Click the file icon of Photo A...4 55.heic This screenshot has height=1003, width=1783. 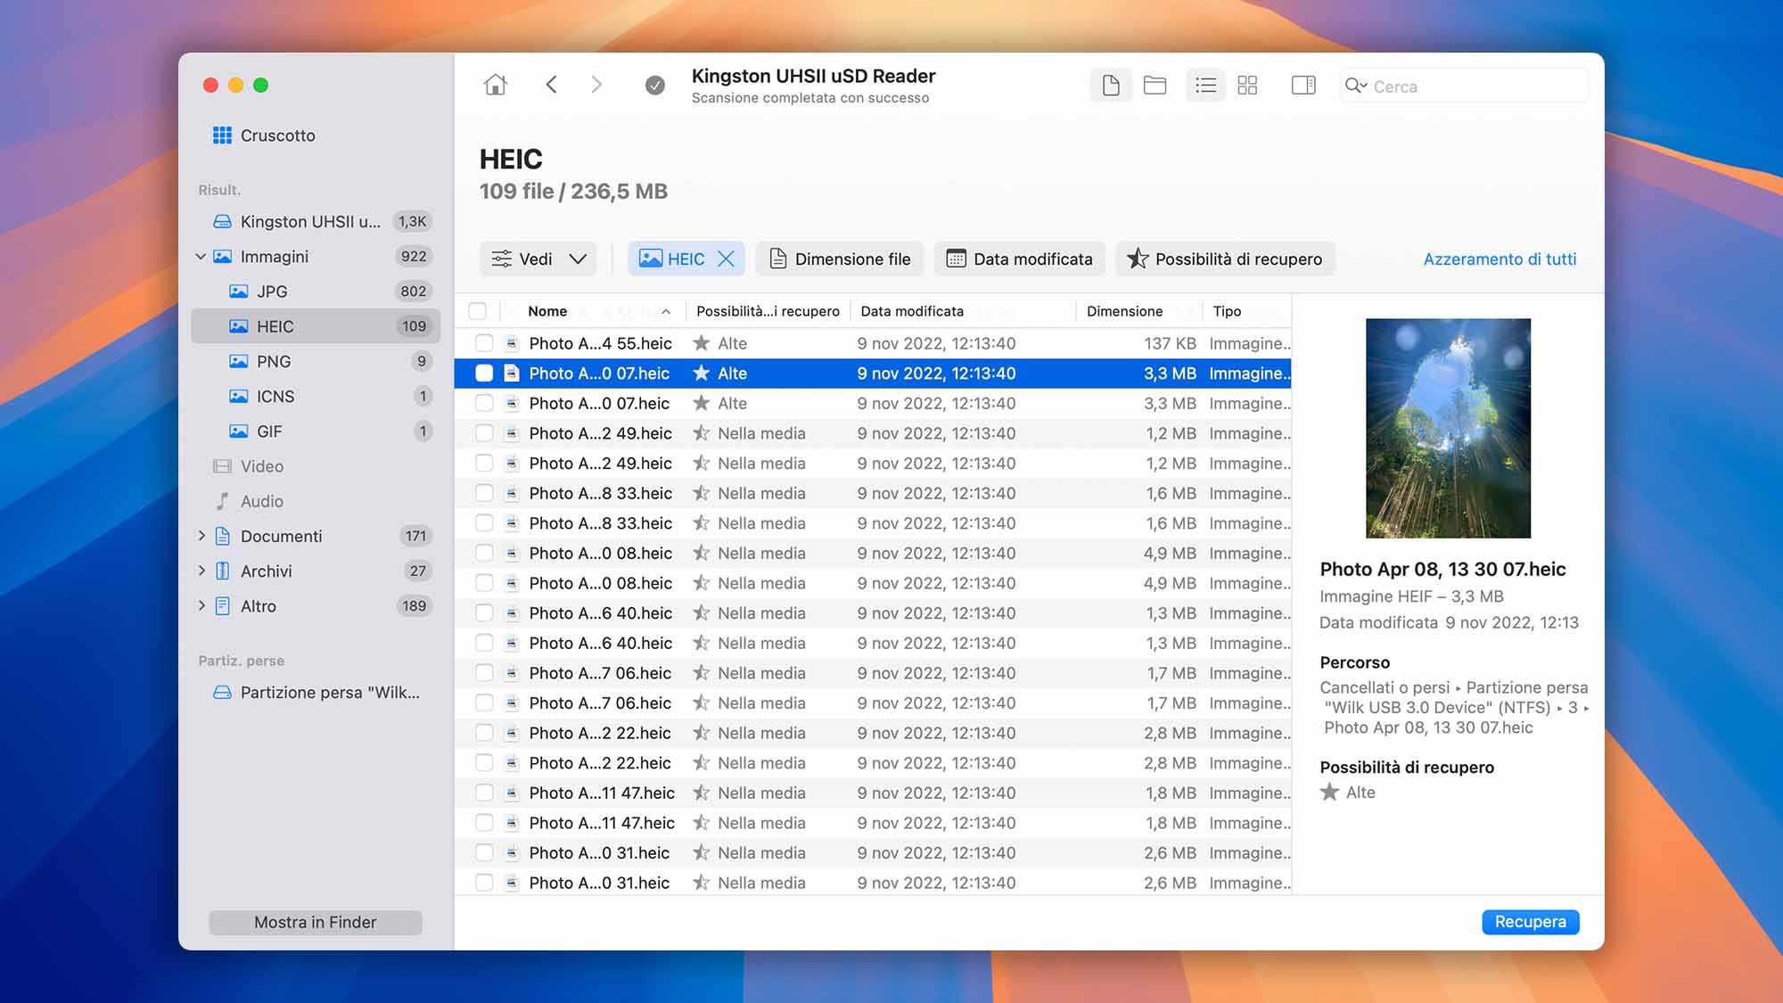(512, 343)
